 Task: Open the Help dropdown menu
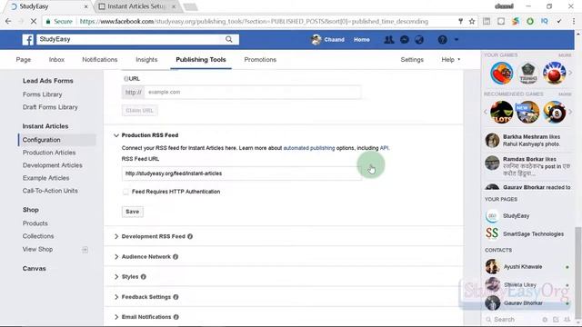[x=450, y=59]
